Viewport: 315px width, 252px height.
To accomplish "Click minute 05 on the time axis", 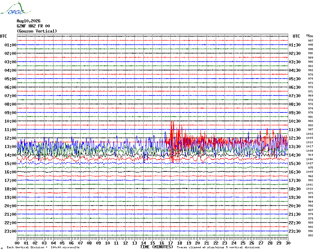I will click(x=62, y=243).
